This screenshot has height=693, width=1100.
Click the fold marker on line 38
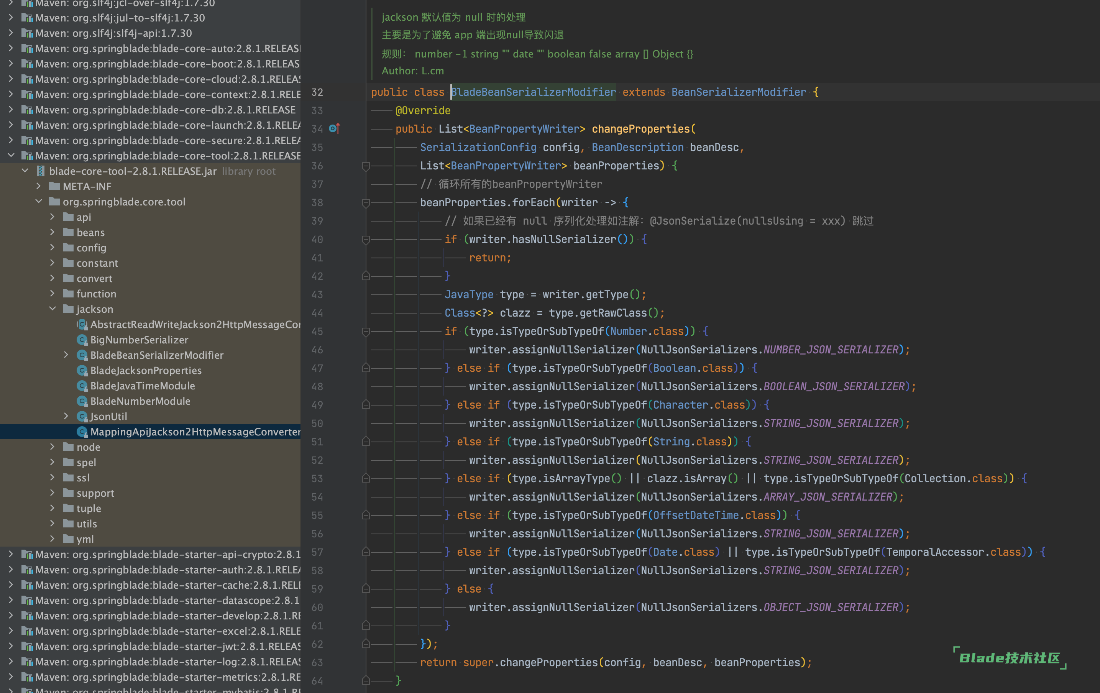click(x=366, y=202)
